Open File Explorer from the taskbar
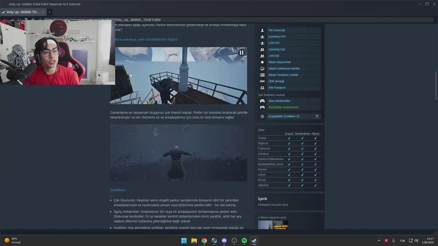The image size is (438, 246). (194, 241)
